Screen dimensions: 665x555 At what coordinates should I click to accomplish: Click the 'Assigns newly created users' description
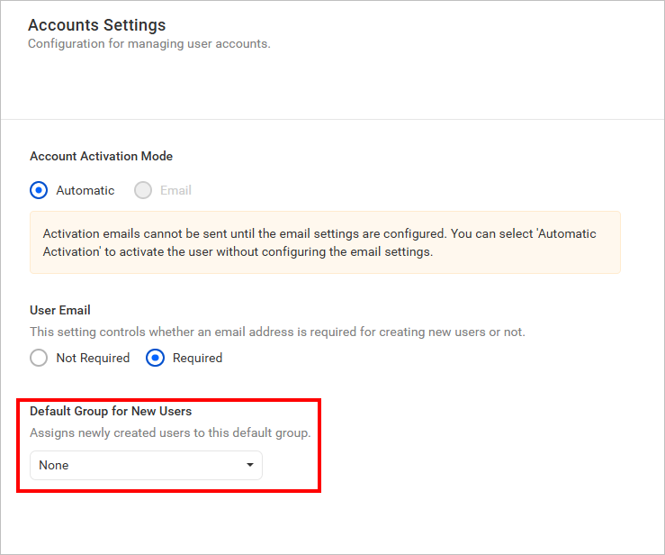pyautogui.click(x=170, y=432)
